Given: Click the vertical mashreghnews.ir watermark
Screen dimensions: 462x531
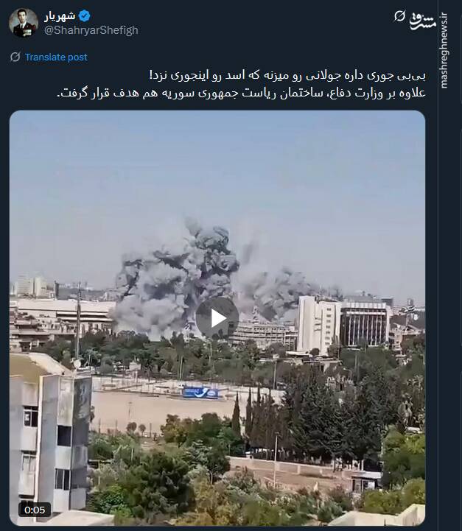Looking at the screenshot, I should 444,51.
